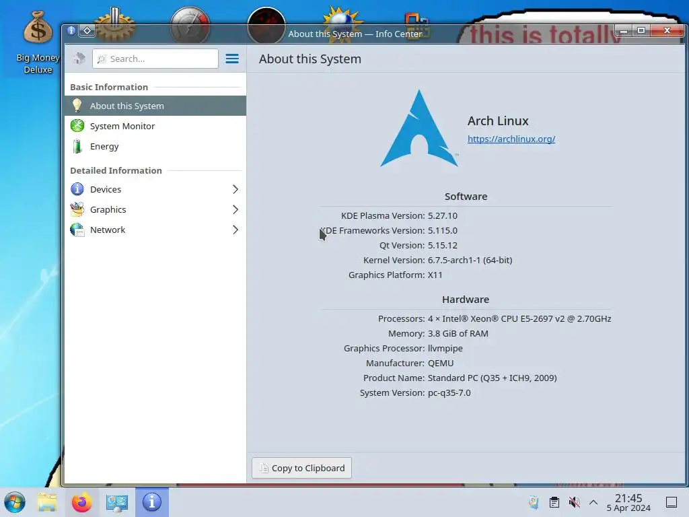
Task: Click the Kernel Version value 6.7.5-arch1-1
Action: point(470,261)
